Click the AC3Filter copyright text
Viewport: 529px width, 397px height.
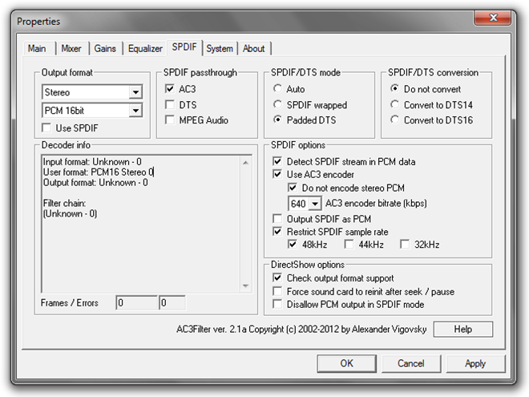(301, 329)
